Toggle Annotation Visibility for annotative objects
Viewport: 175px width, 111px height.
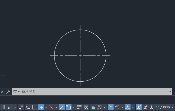pyautogui.click(x=139, y=107)
